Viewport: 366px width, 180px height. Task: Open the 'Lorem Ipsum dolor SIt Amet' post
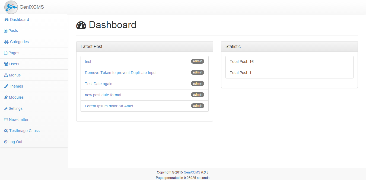(109, 106)
